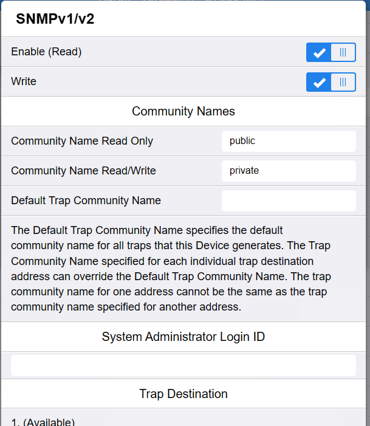The width and height of the screenshot is (370, 426).
Task: Click the System Administrator Login ID input box
Action: click(x=183, y=365)
